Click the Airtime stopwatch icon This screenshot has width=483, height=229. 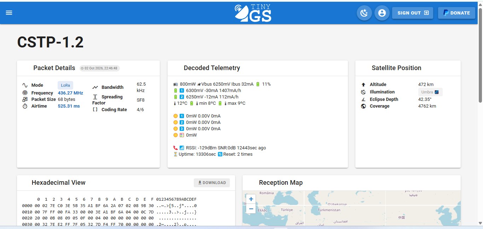[x=25, y=106]
